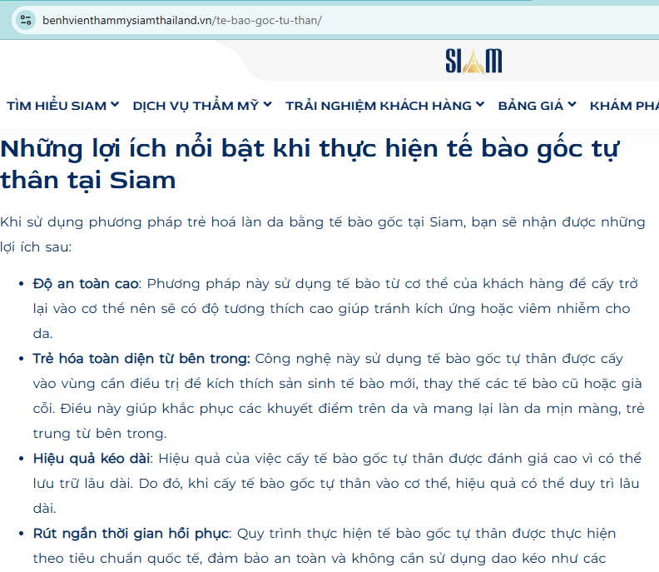Open the TÌM HIỂU SIAM menu
Viewport: 659px width, 572px height.
57,106
